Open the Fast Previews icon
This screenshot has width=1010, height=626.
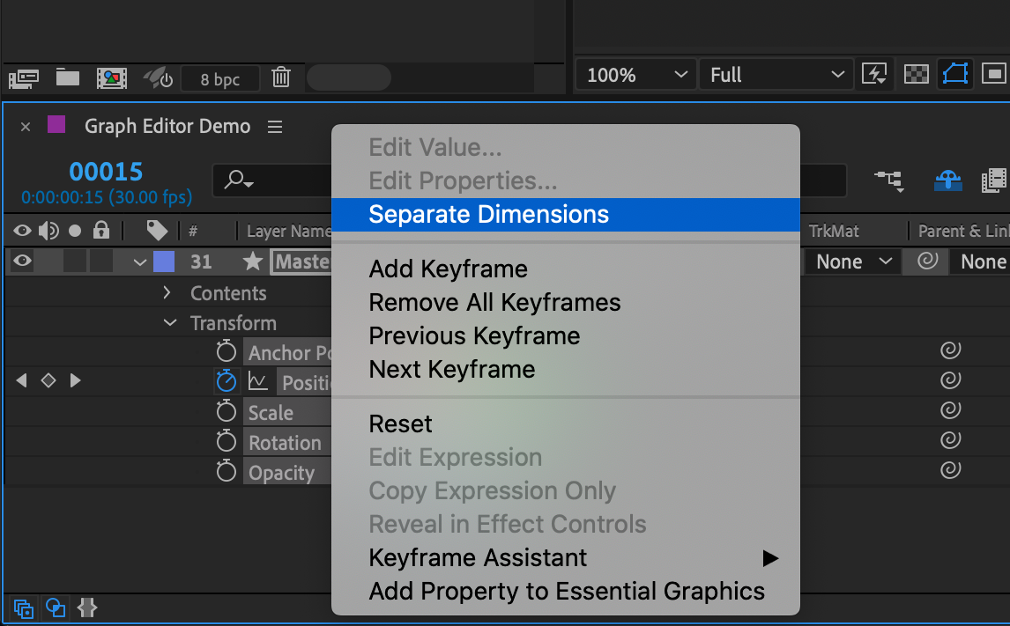[874, 74]
